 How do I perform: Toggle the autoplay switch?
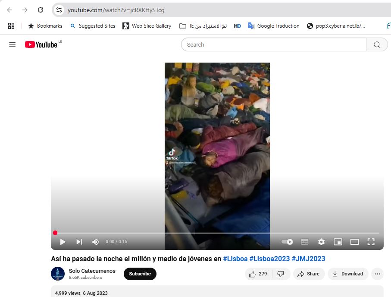pyautogui.click(x=287, y=242)
